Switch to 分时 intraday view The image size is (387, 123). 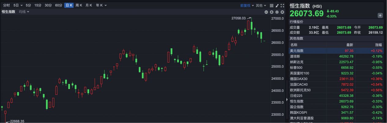click(x=6, y=5)
